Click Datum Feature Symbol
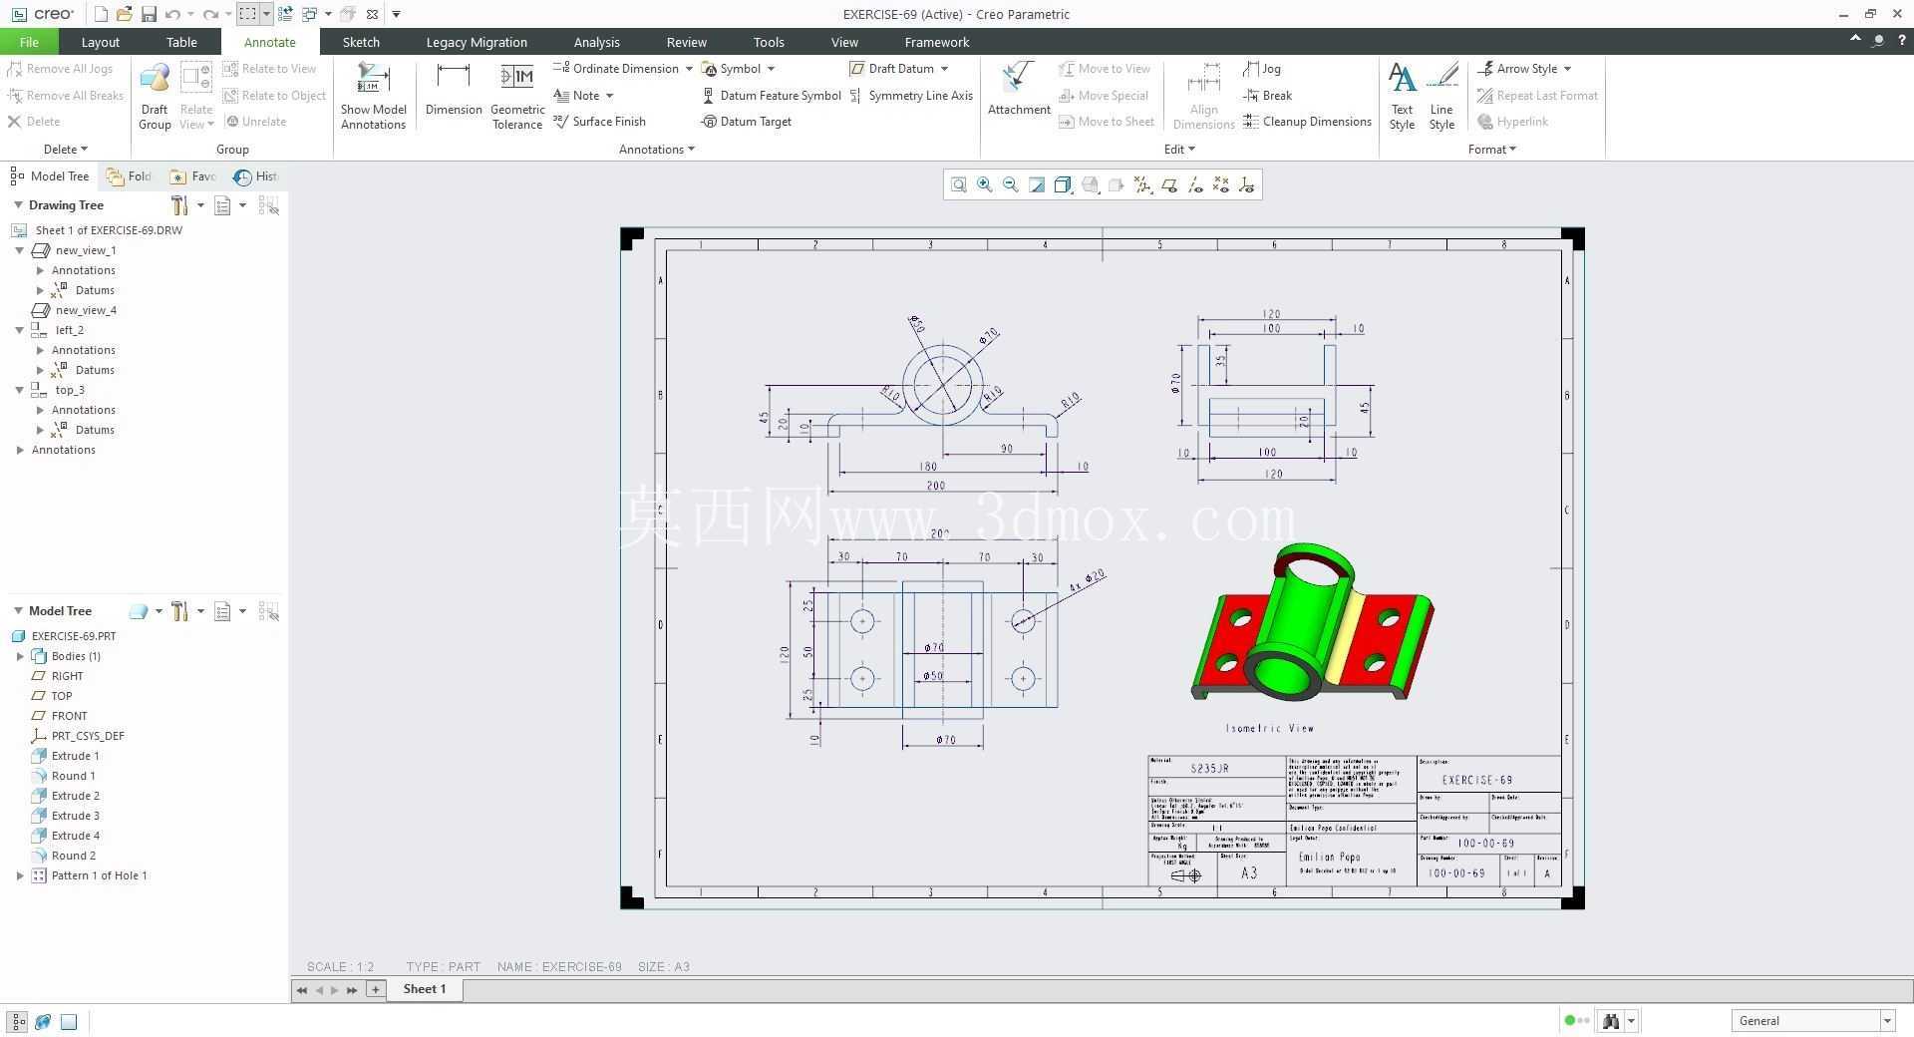 (772, 96)
